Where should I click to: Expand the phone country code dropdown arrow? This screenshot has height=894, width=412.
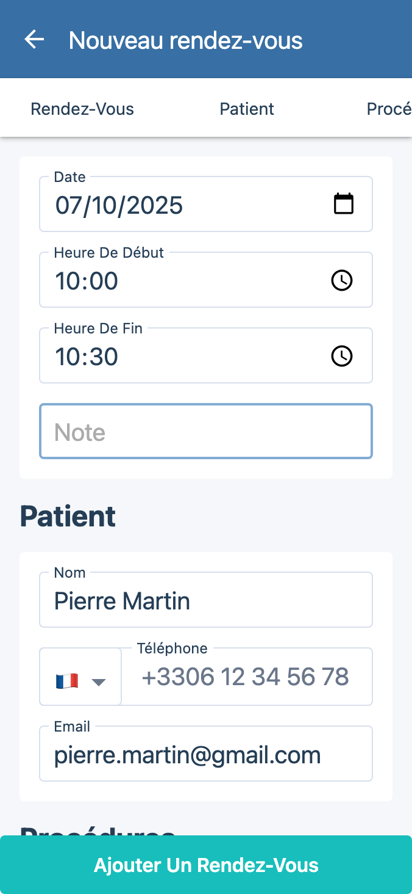click(99, 681)
